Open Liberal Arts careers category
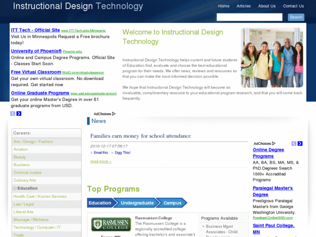 point(23,212)
